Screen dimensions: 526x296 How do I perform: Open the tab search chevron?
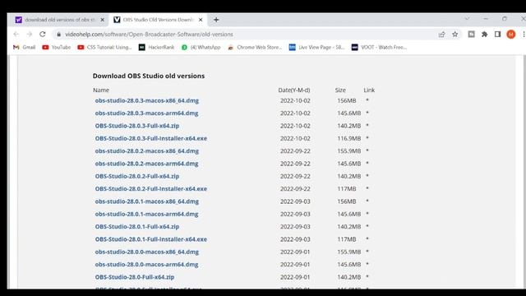pos(467,19)
